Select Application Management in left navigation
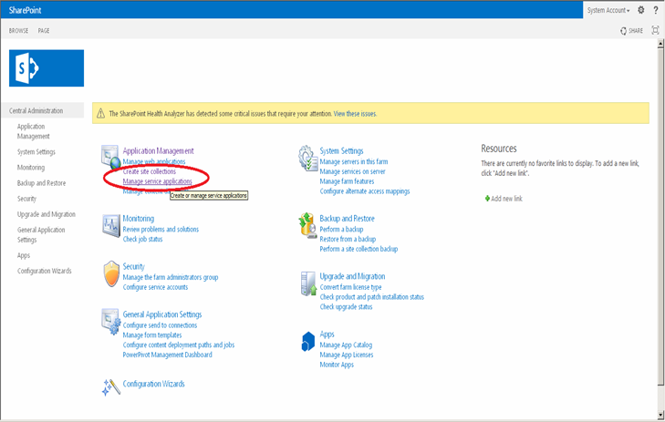The height and width of the screenshot is (422, 665). point(33,131)
